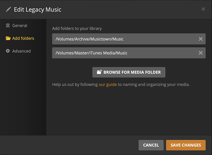Click the folder icon on the Browse button

click(x=99, y=72)
